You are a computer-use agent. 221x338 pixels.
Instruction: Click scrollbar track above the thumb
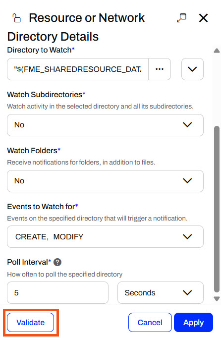(x=217, y=90)
